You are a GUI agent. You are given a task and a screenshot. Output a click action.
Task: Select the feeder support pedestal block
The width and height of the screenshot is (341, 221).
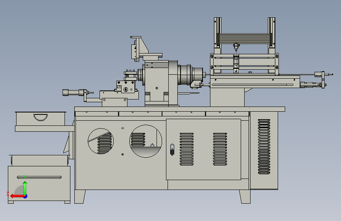click(x=227, y=97)
